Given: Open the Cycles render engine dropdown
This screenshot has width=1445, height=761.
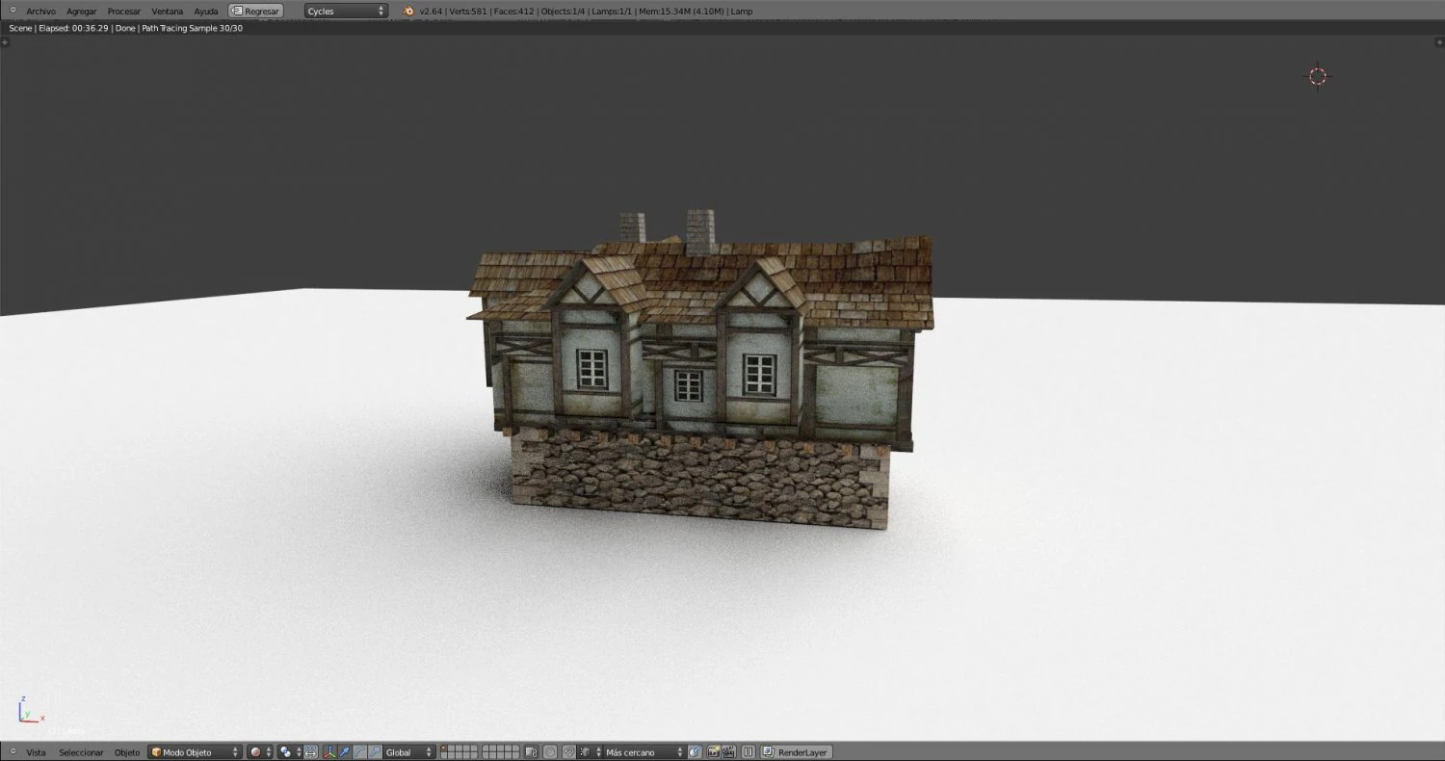Looking at the screenshot, I should click(x=347, y=11).
